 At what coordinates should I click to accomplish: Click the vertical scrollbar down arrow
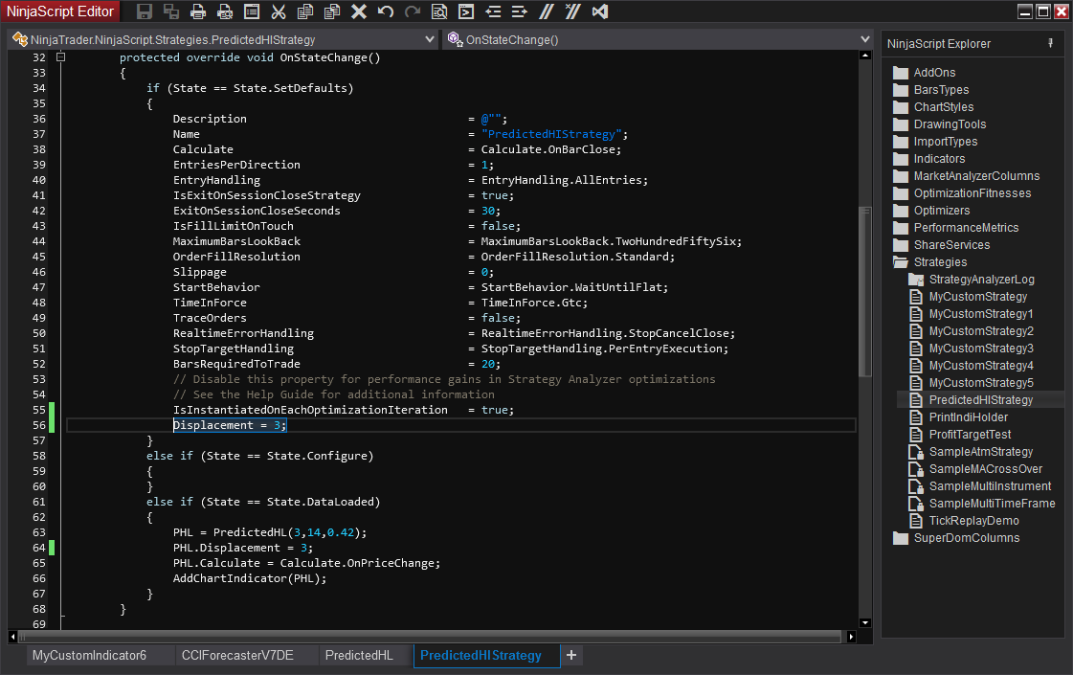pos(865,622)
